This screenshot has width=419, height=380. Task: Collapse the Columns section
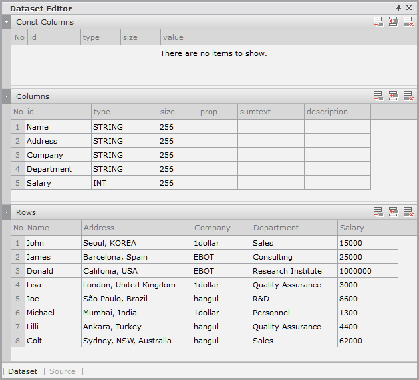click(x=7, y=96)
